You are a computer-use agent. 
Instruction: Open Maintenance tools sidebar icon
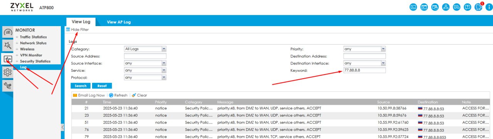8,86
